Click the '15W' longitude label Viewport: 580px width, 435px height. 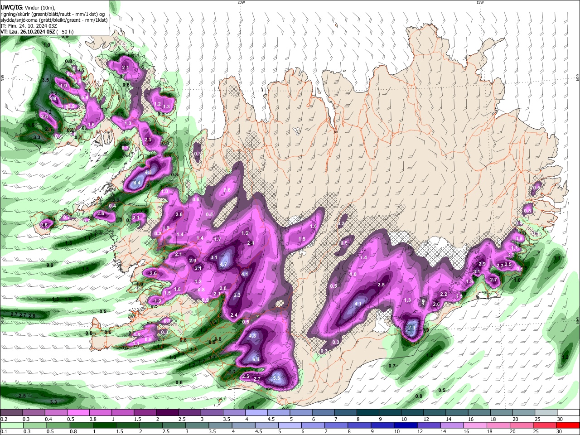pos(480,2)
